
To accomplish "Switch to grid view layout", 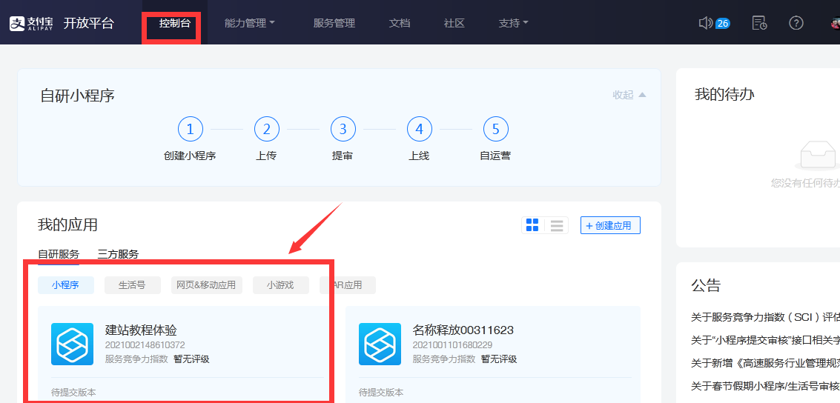I will point(532,225).
